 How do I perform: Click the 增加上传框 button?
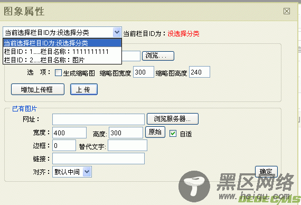[37, 89]
